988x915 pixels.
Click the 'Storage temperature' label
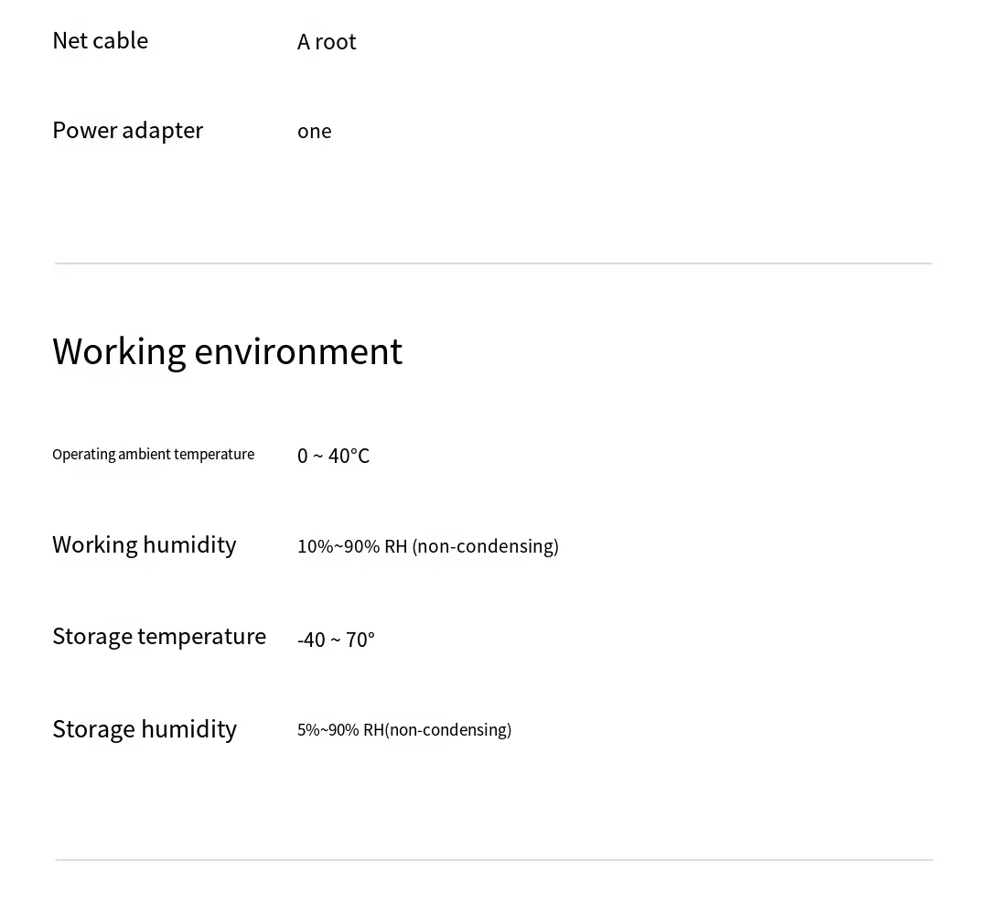[159, 637]
